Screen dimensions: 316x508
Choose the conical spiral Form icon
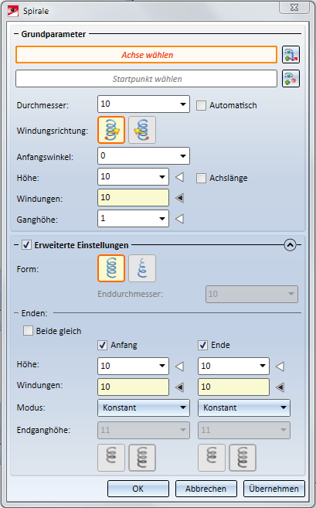point(142,268)
